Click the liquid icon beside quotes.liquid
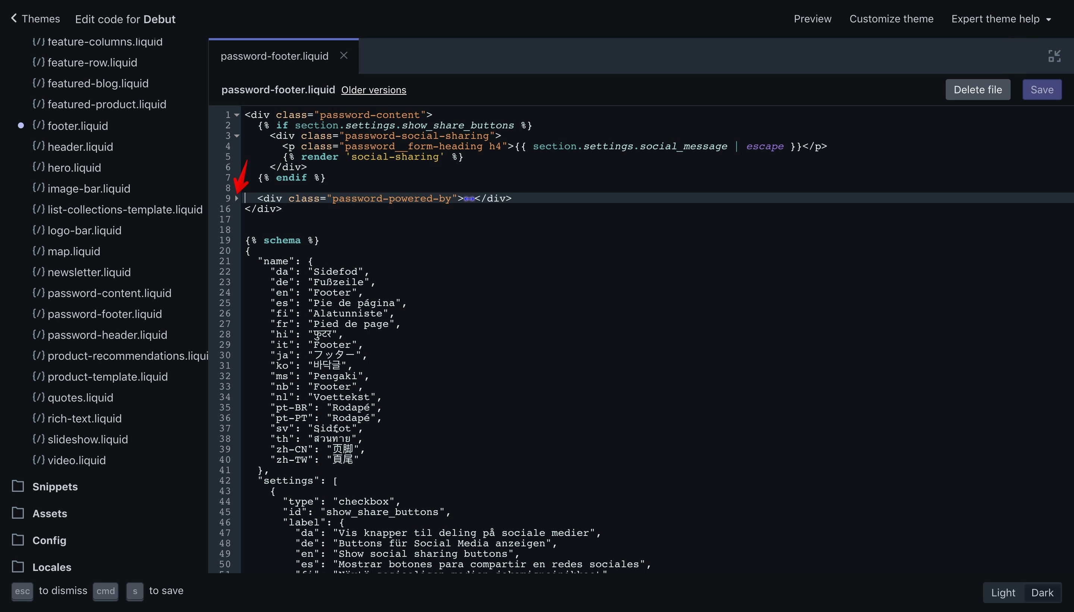Screen dimensions: 1074x612 click(x=38, y=397)
